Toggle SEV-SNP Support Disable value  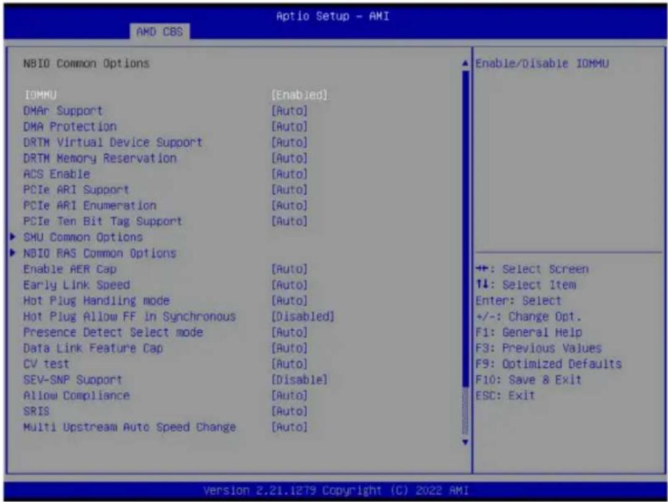[x=299, y=380]
